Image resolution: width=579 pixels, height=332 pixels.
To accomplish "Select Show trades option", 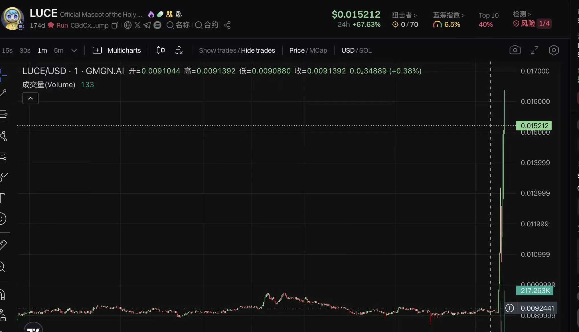I will click(217, 50).
